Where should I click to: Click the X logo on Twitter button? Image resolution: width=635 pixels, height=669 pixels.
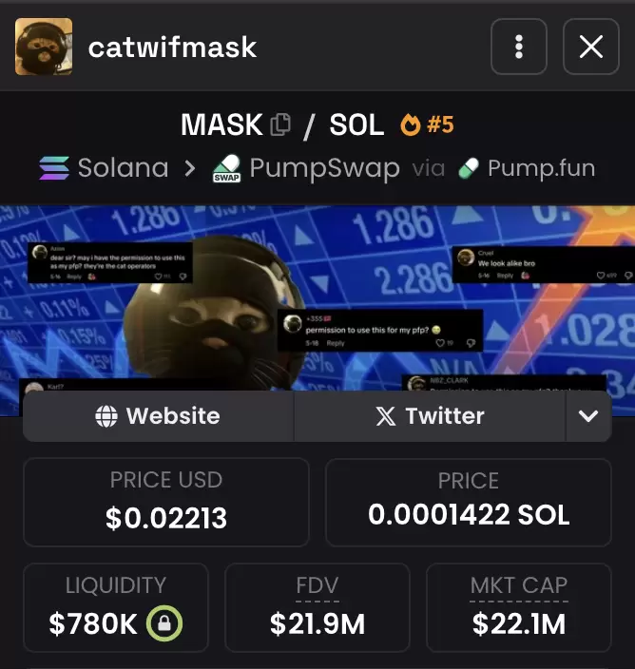pyautogui.click(x=386, y=416)
